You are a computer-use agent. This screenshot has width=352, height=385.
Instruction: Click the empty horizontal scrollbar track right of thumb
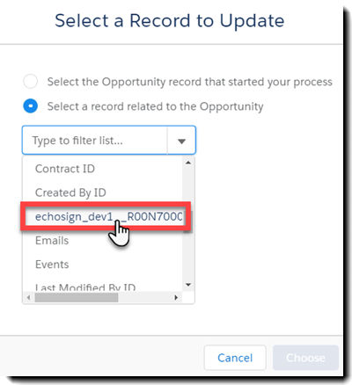coord(145,297)
